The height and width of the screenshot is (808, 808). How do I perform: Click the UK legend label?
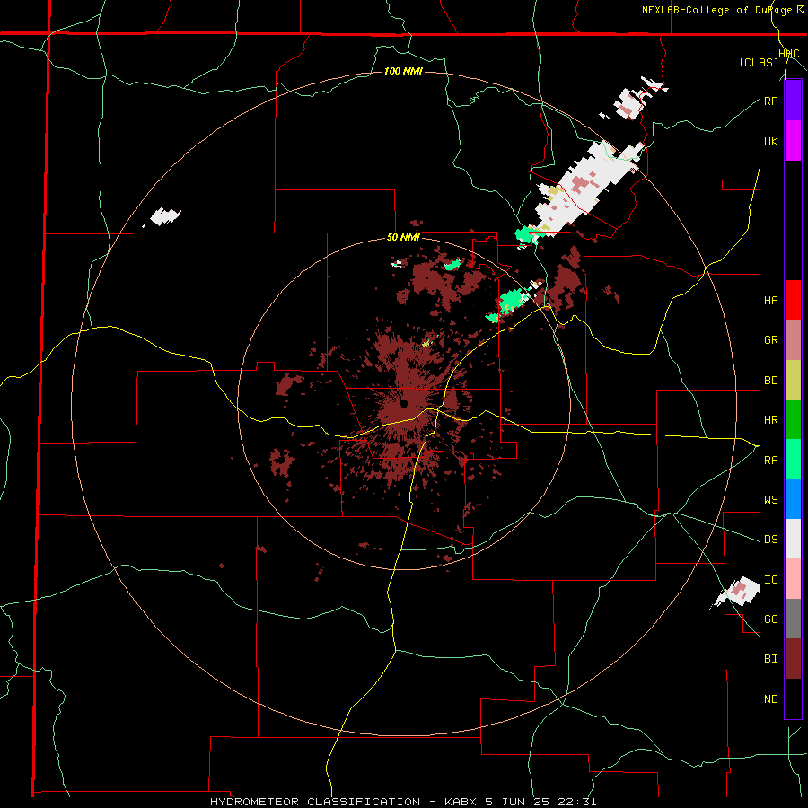[771, 141]
